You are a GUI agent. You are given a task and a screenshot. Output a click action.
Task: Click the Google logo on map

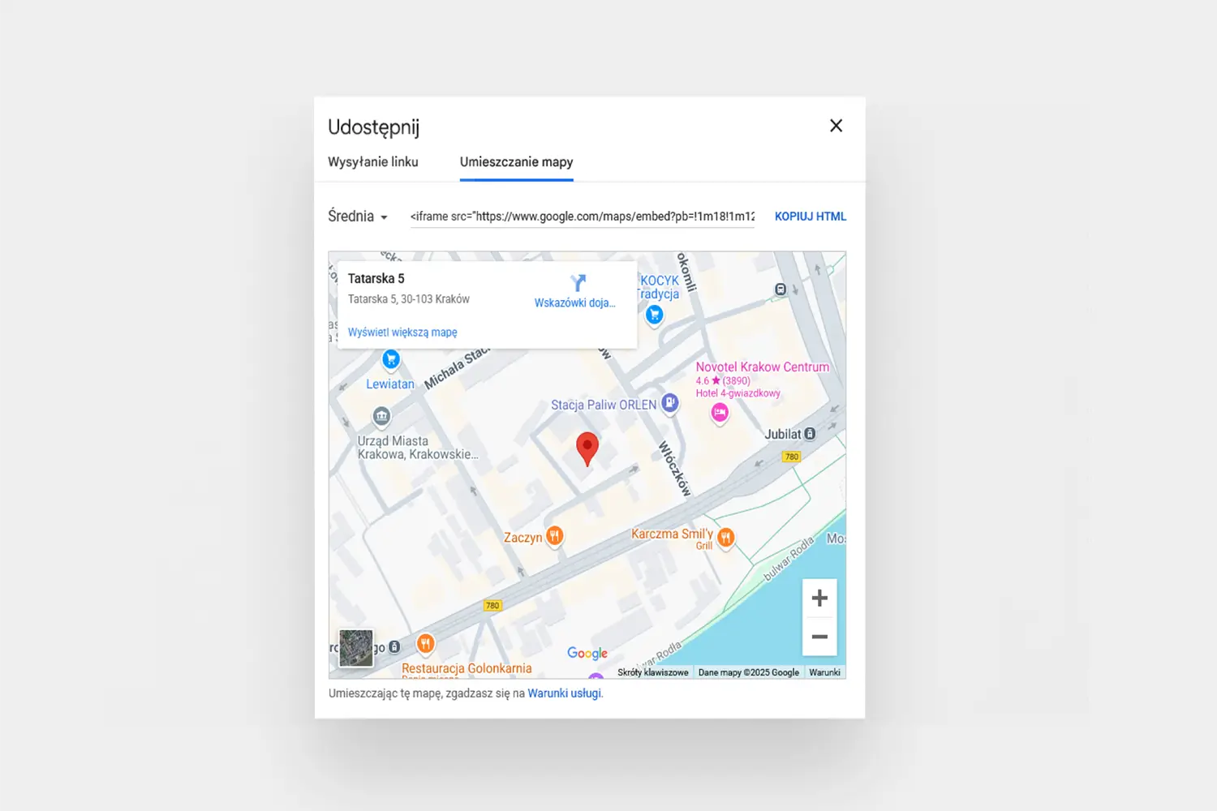tap(587, 653)
